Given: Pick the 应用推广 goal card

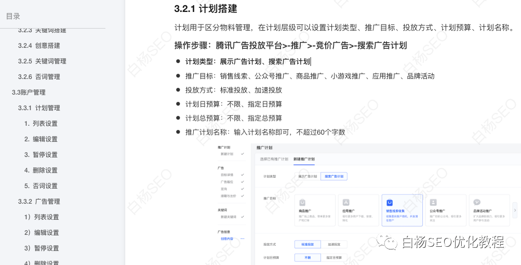Looking at the screenshot, I should pos(358,210).
